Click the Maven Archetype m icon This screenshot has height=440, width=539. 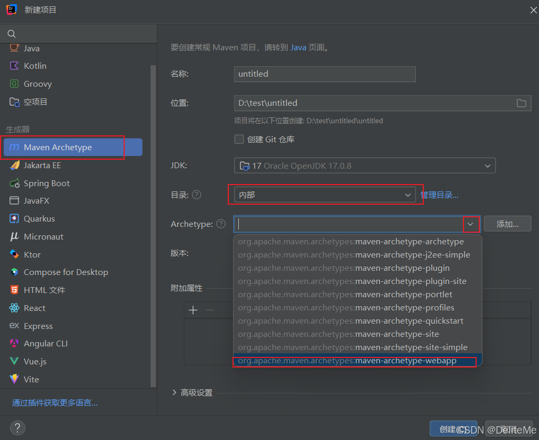coord(14,147)
